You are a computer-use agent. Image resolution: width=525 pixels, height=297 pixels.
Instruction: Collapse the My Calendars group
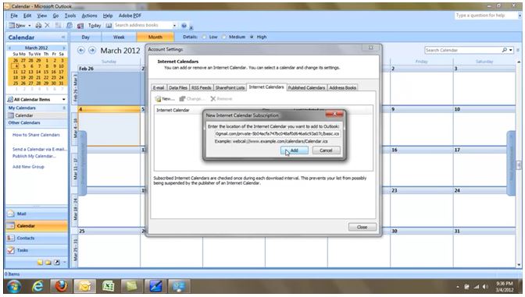pyautogui.click(x=64, y=108)
